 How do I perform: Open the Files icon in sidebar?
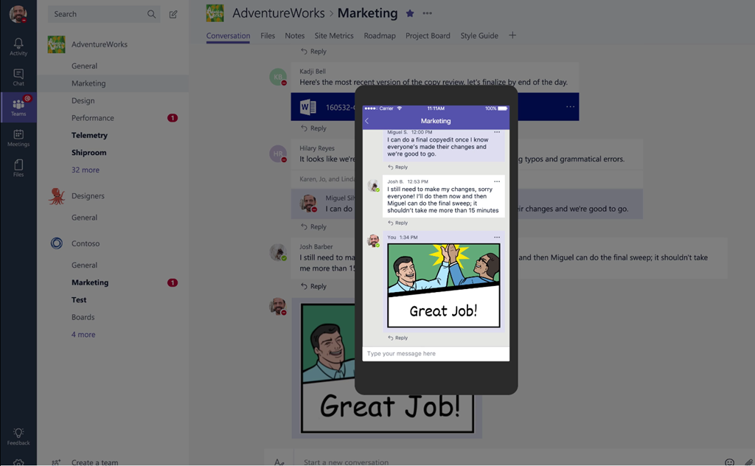point(18,167)
